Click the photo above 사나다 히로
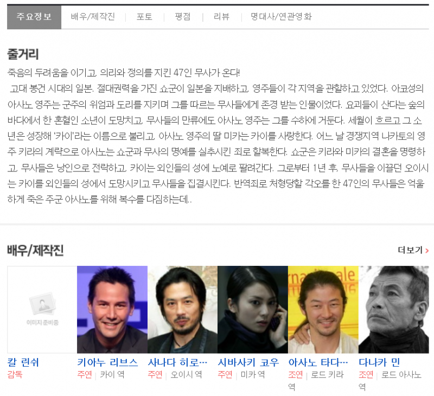434x396 pixels. click(182, 310)
